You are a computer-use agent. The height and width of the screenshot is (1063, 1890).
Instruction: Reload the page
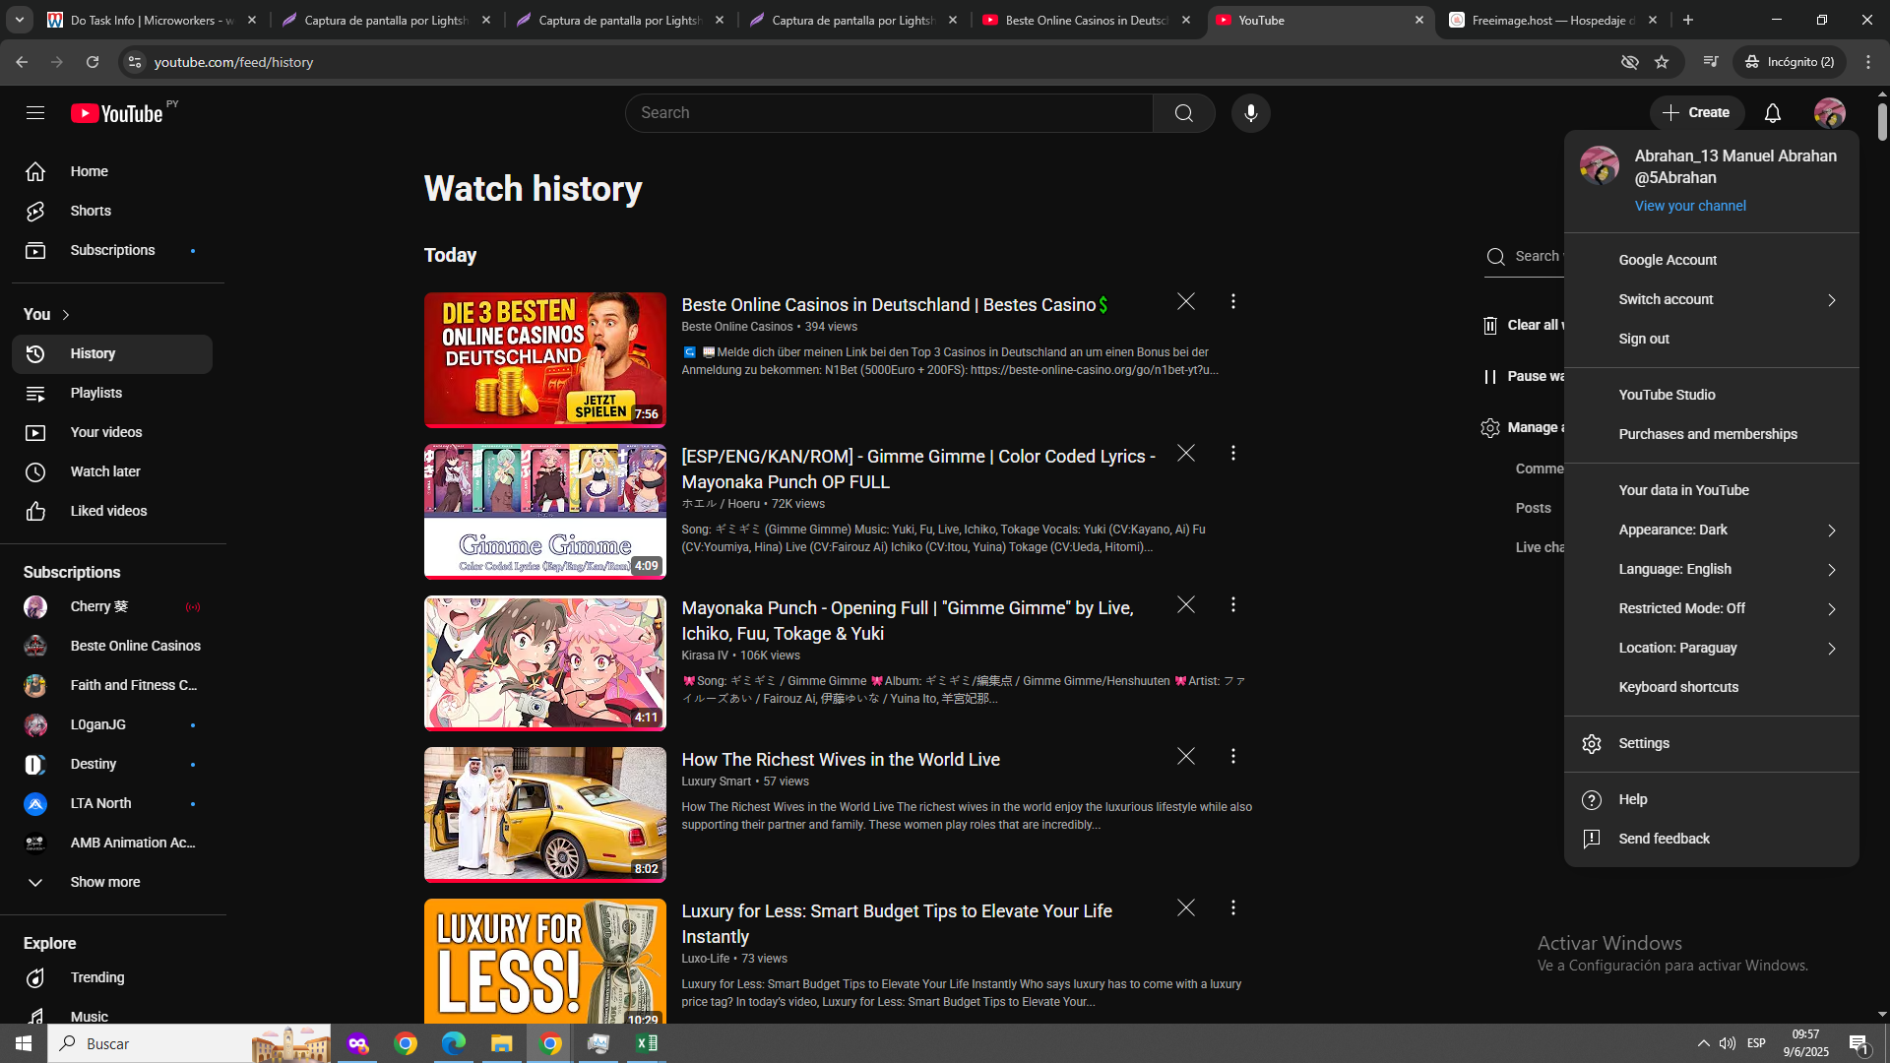pyautogui.click(x=93, y=62)
